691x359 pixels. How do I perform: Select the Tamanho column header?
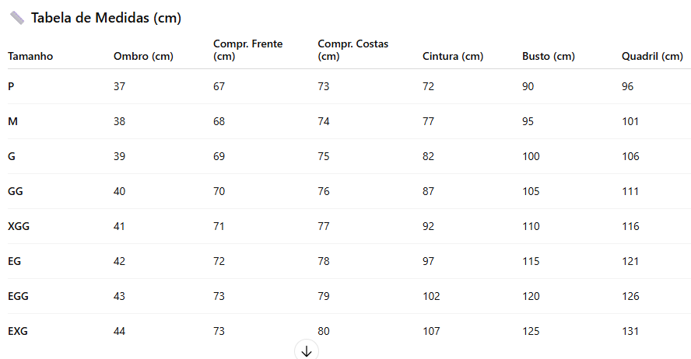pyautogui.click(x=30, y=56)
